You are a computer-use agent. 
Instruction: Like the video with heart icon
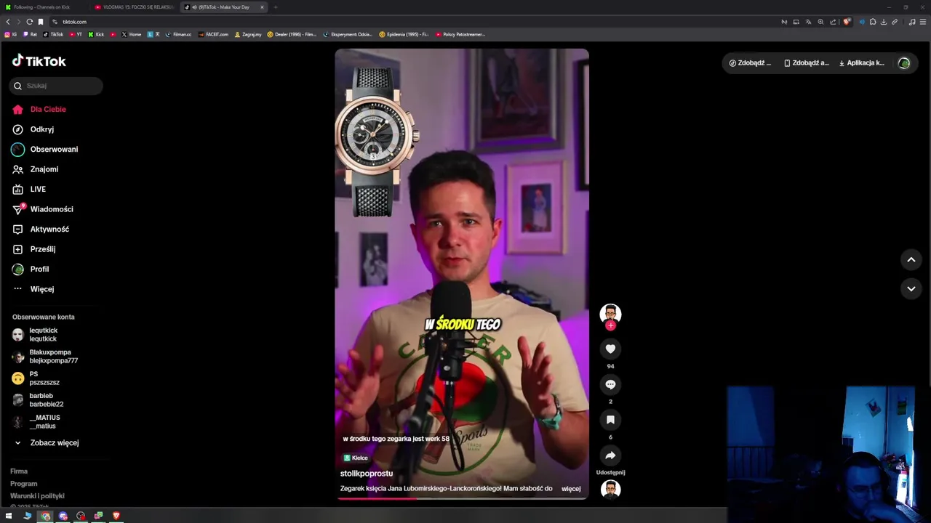click(610, 349)
